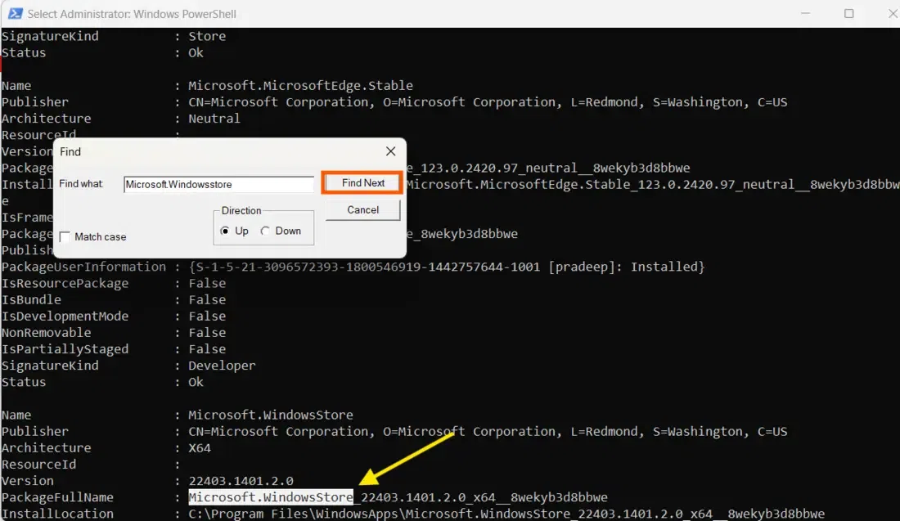Select the Up direction radio button

(x=225, y=231)
